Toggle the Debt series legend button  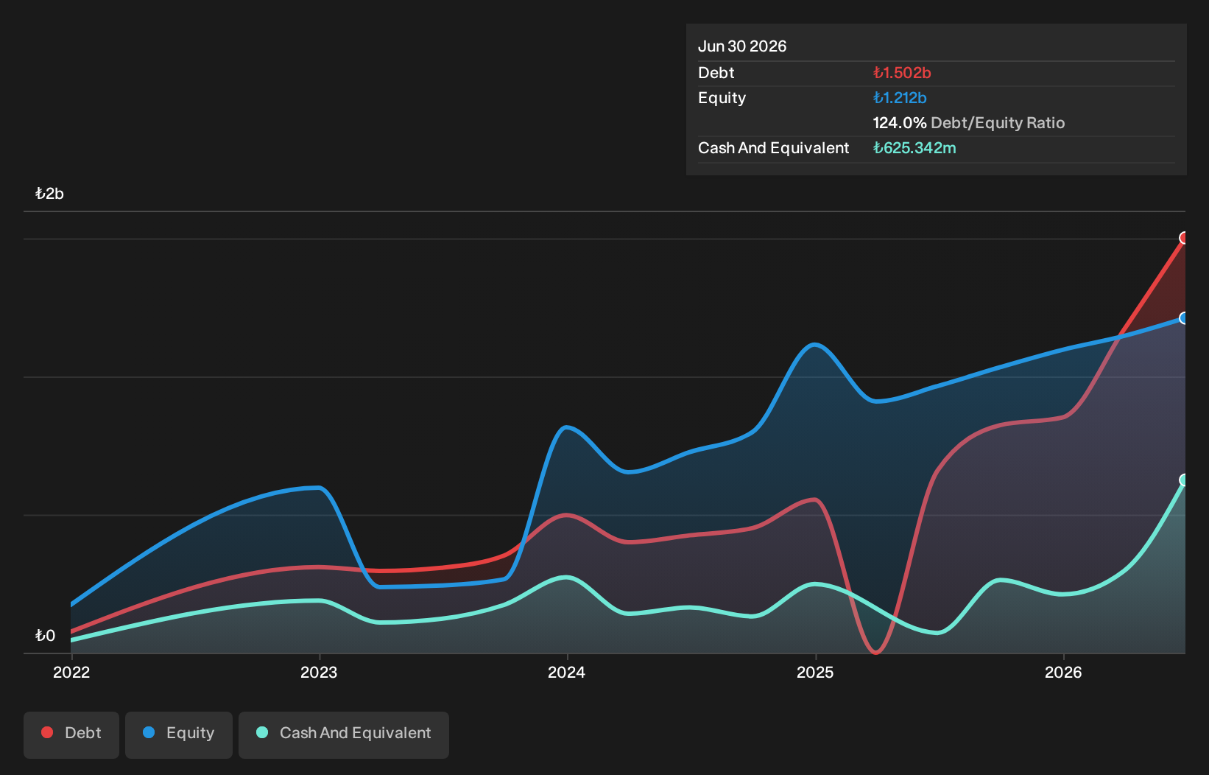pyautogui.click(x=71, y=734)
